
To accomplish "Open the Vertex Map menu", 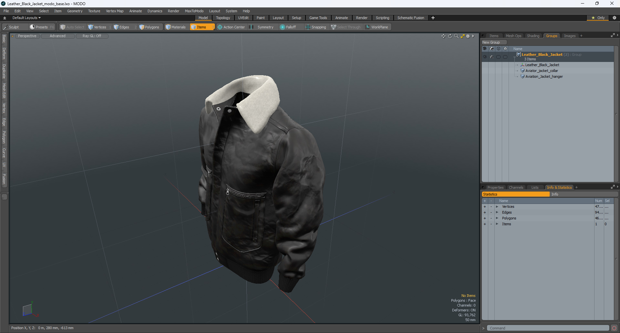I will click(x=115, y=11).
